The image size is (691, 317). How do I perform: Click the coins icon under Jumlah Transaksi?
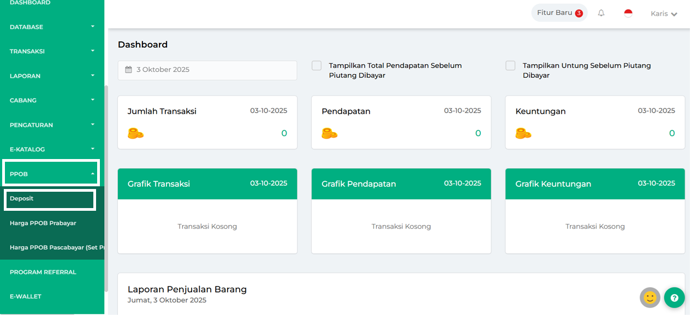click(x=135, y=133)
